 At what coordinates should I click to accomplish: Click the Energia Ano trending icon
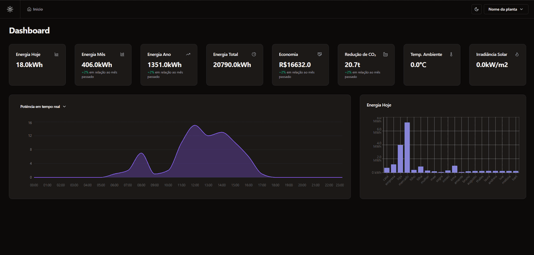click(188, 54)
